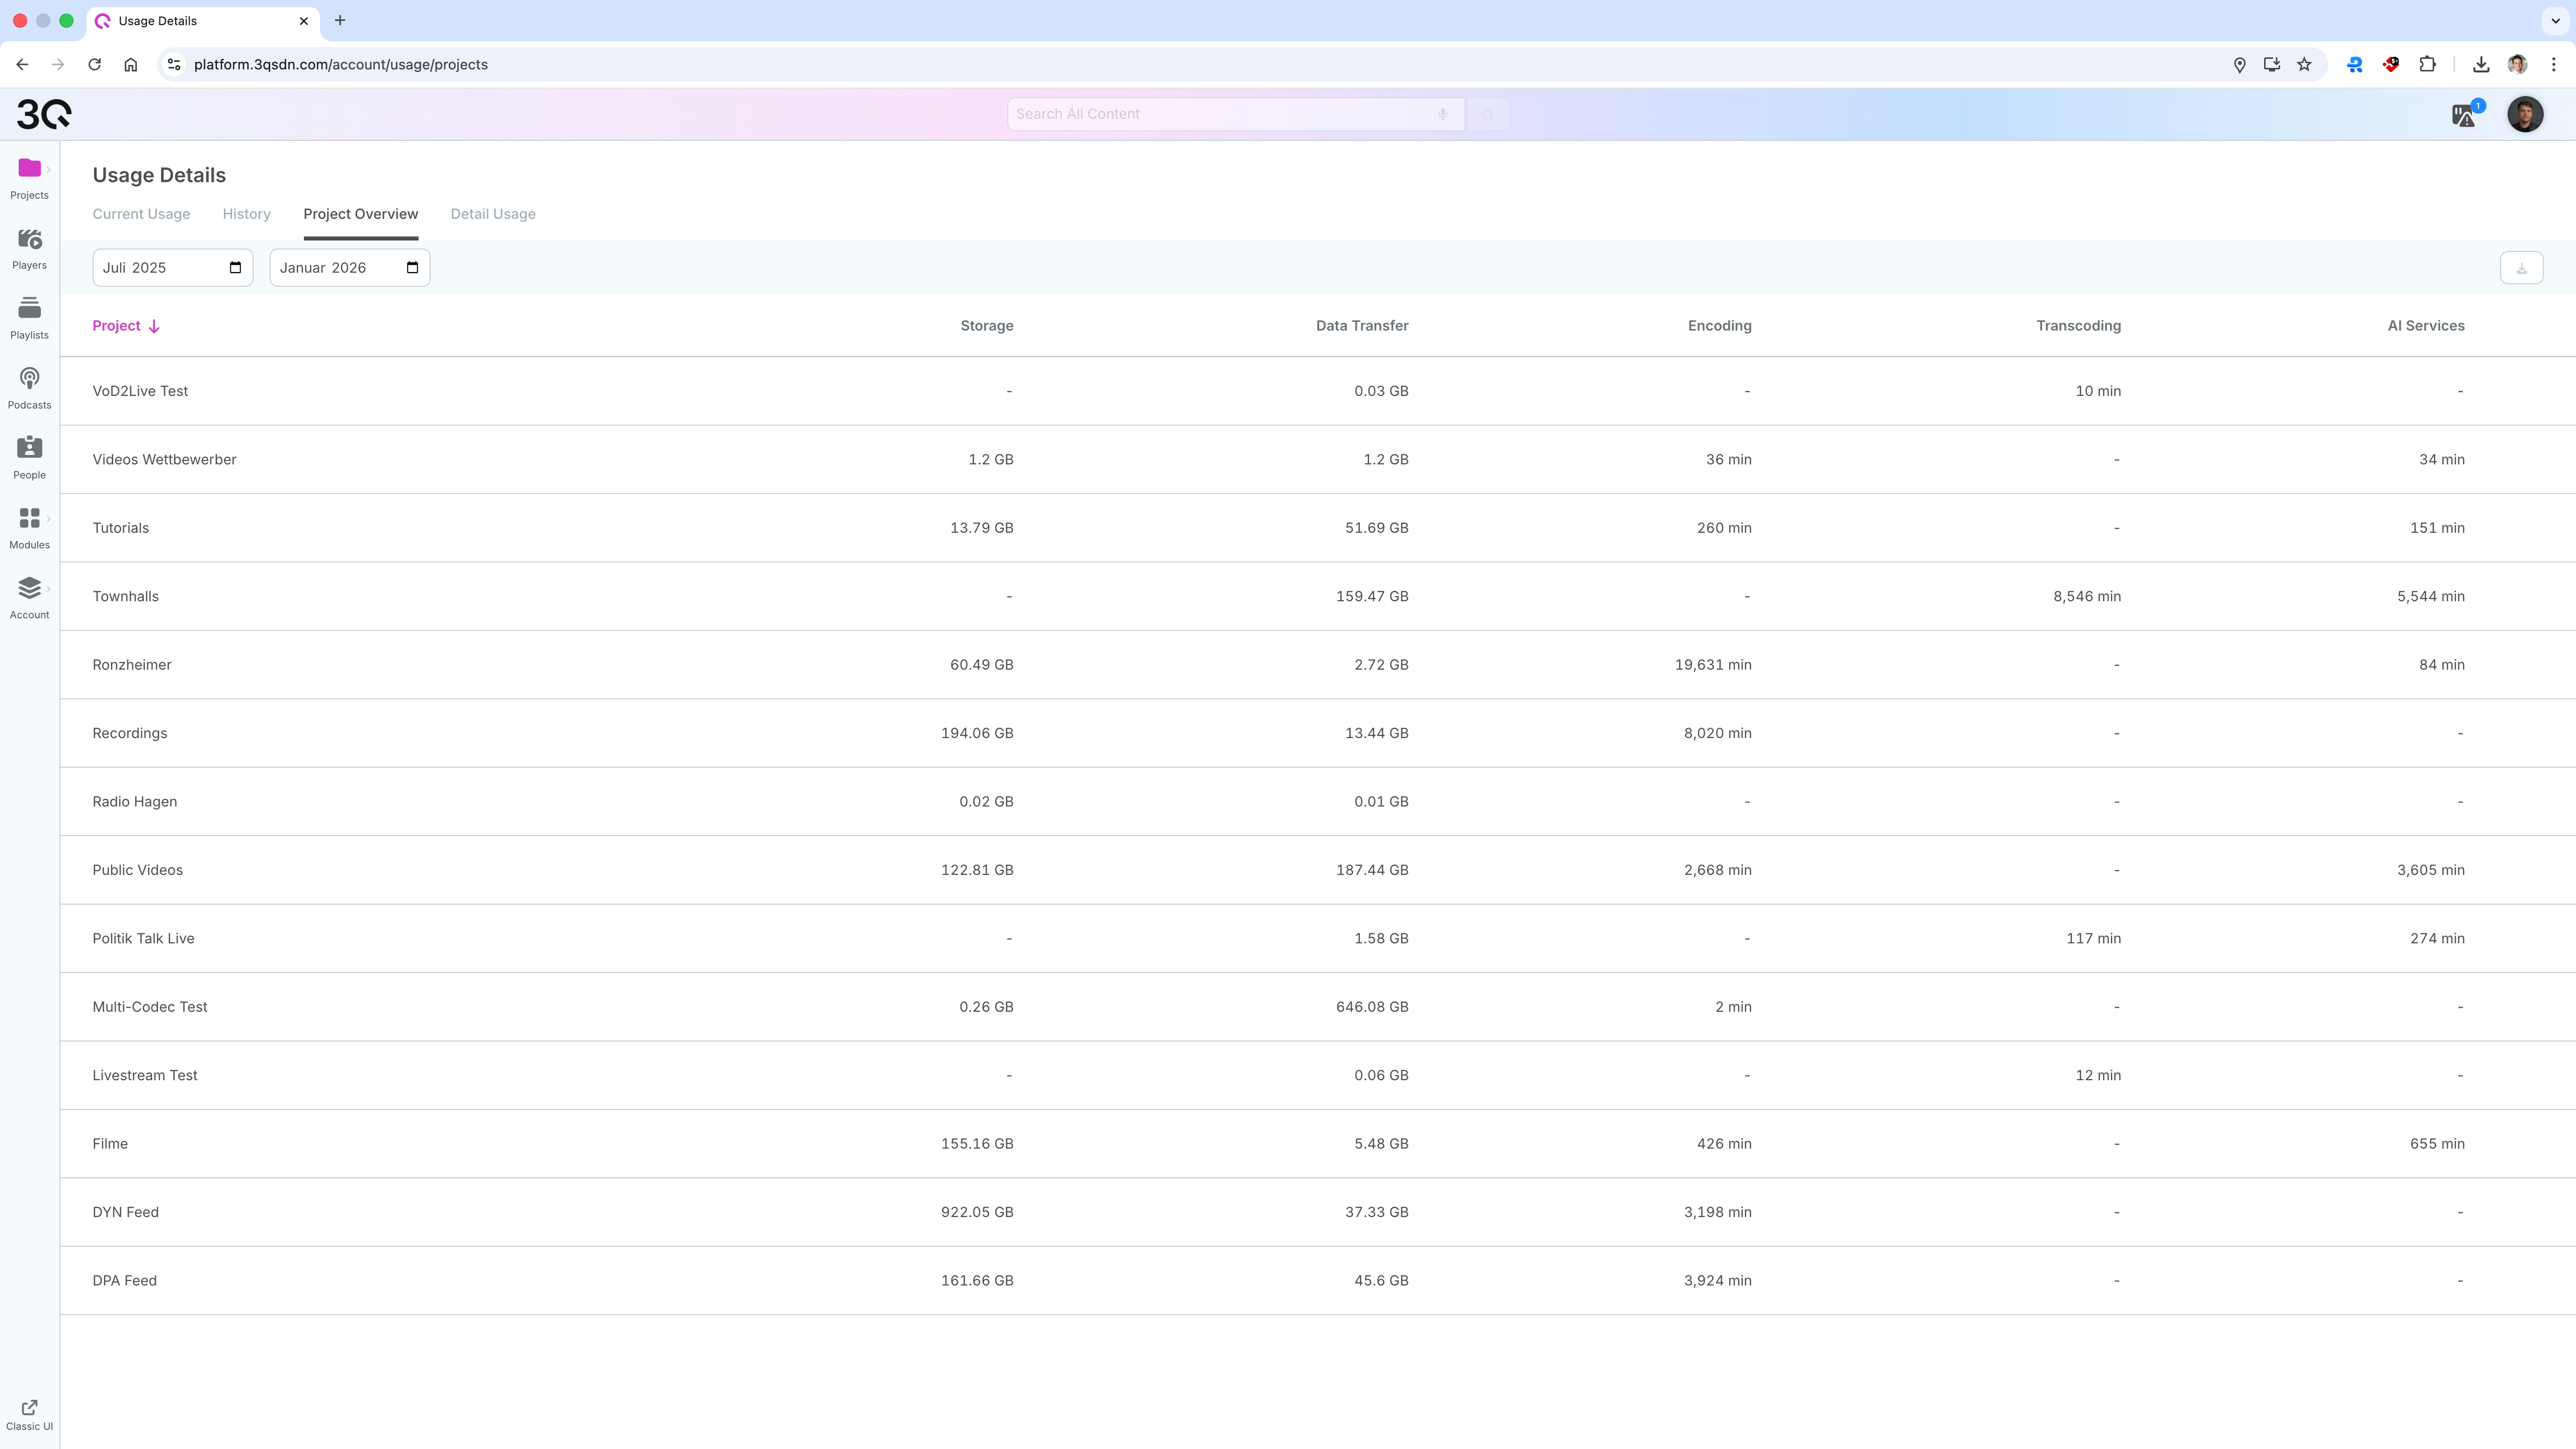Viewport: 2576px width, 1449px height.
Task: Click the Classic UI external link icon
Action: click(x=29, y=1407)
